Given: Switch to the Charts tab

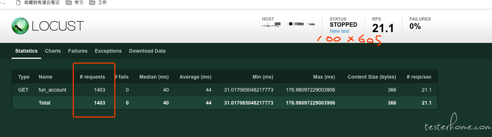Looking at the screenshot, I should pos(53,51).
